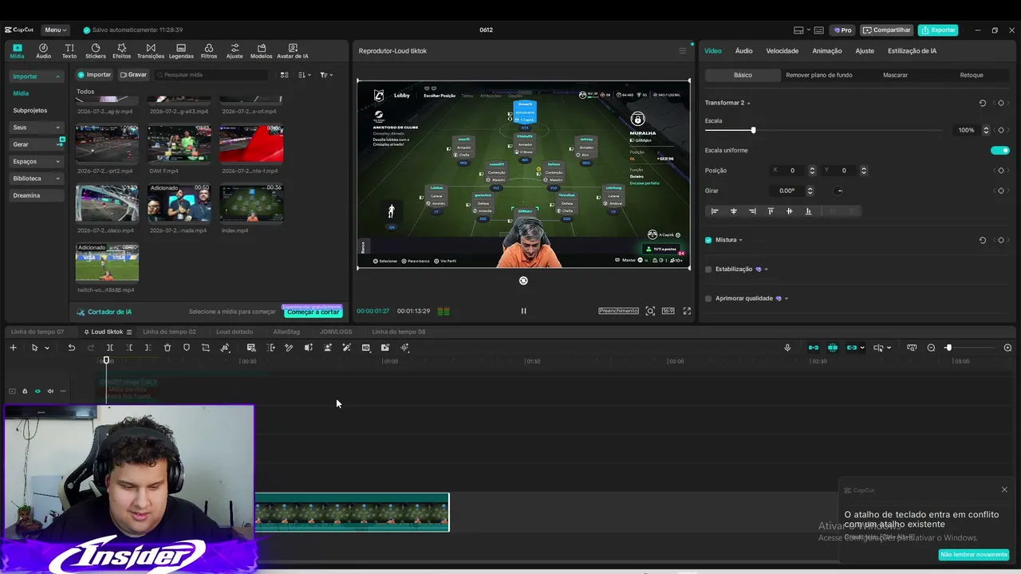Click the crop and rotate timeline icon
The image size is (1021, 574).
[x=206, y=348]
